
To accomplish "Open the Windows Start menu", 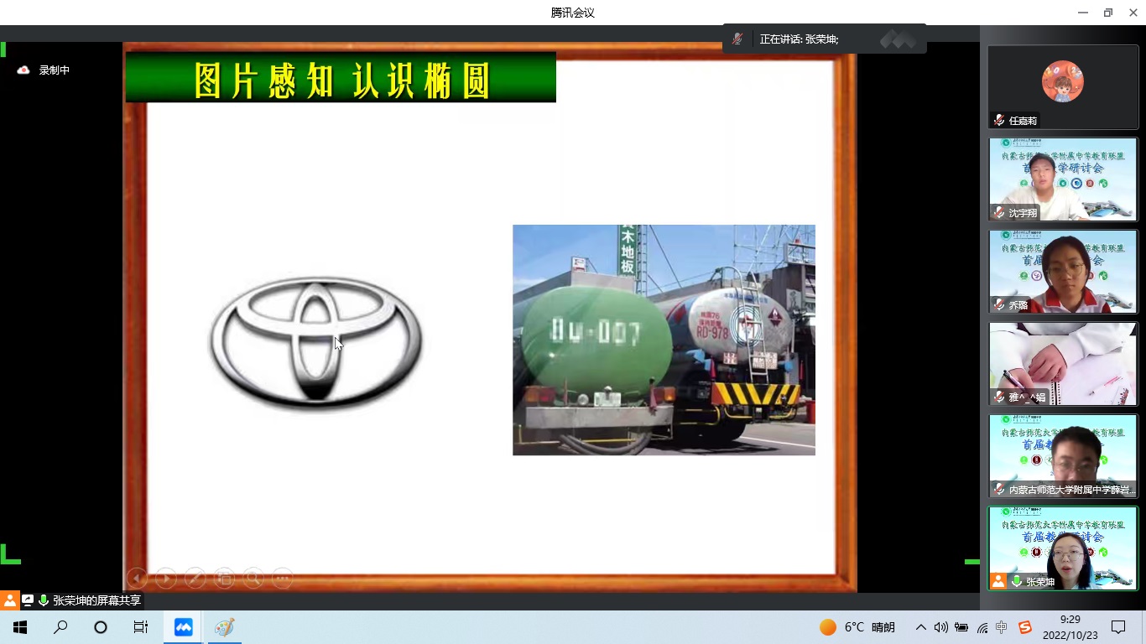I will [20, 627].
